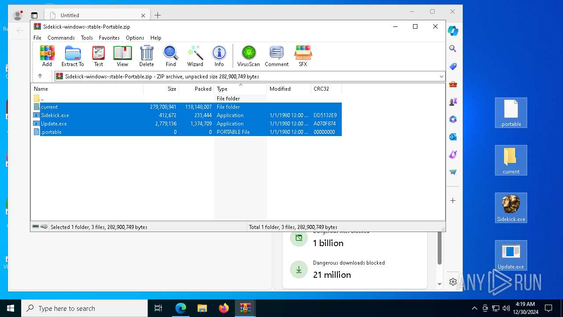Sort list by Size column header
563x317 pixels.
[x=161, y=89]
